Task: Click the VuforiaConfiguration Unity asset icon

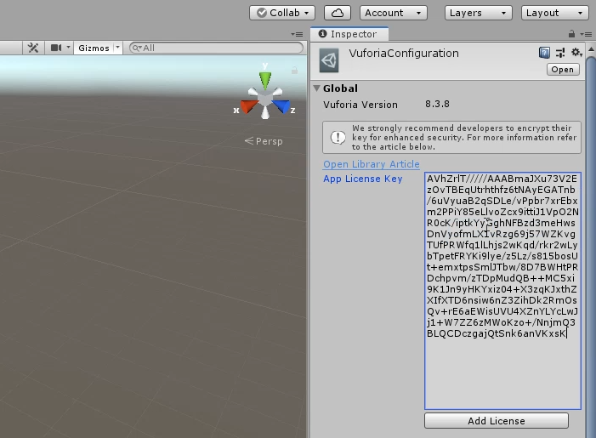Action: pos(329,60)
